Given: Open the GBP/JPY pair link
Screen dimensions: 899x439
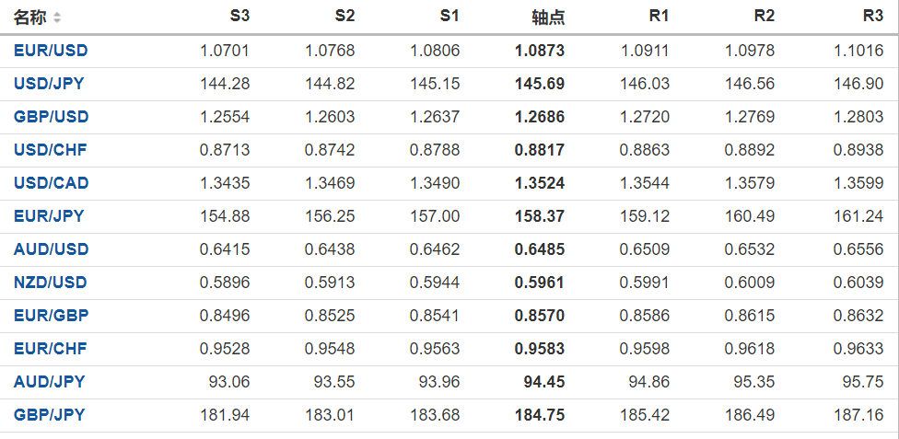Looking at the screenshot, I should (49, 415).
